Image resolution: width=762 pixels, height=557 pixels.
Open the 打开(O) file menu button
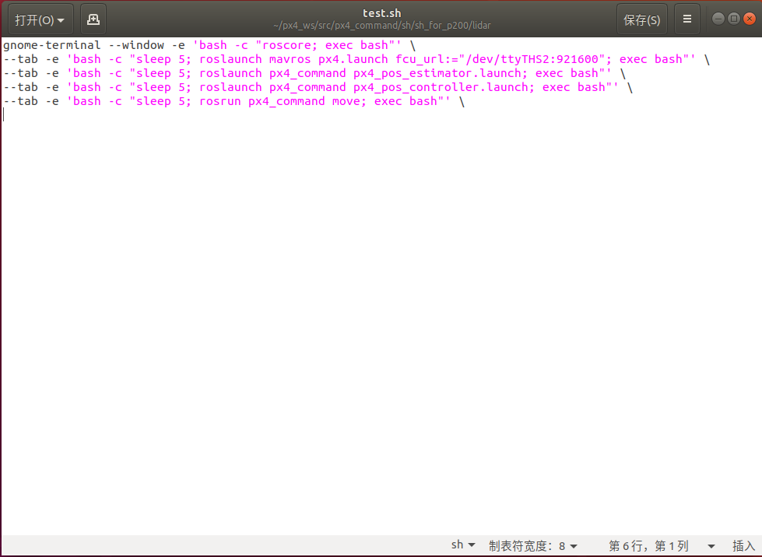click(40, 19)
